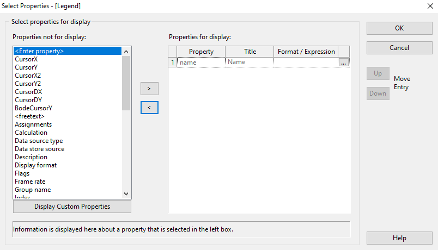Select row 1 header in display table
Image resolution: width=438 pixels, height=250 pixels.
pyautogui.click(x=173, y=62)
